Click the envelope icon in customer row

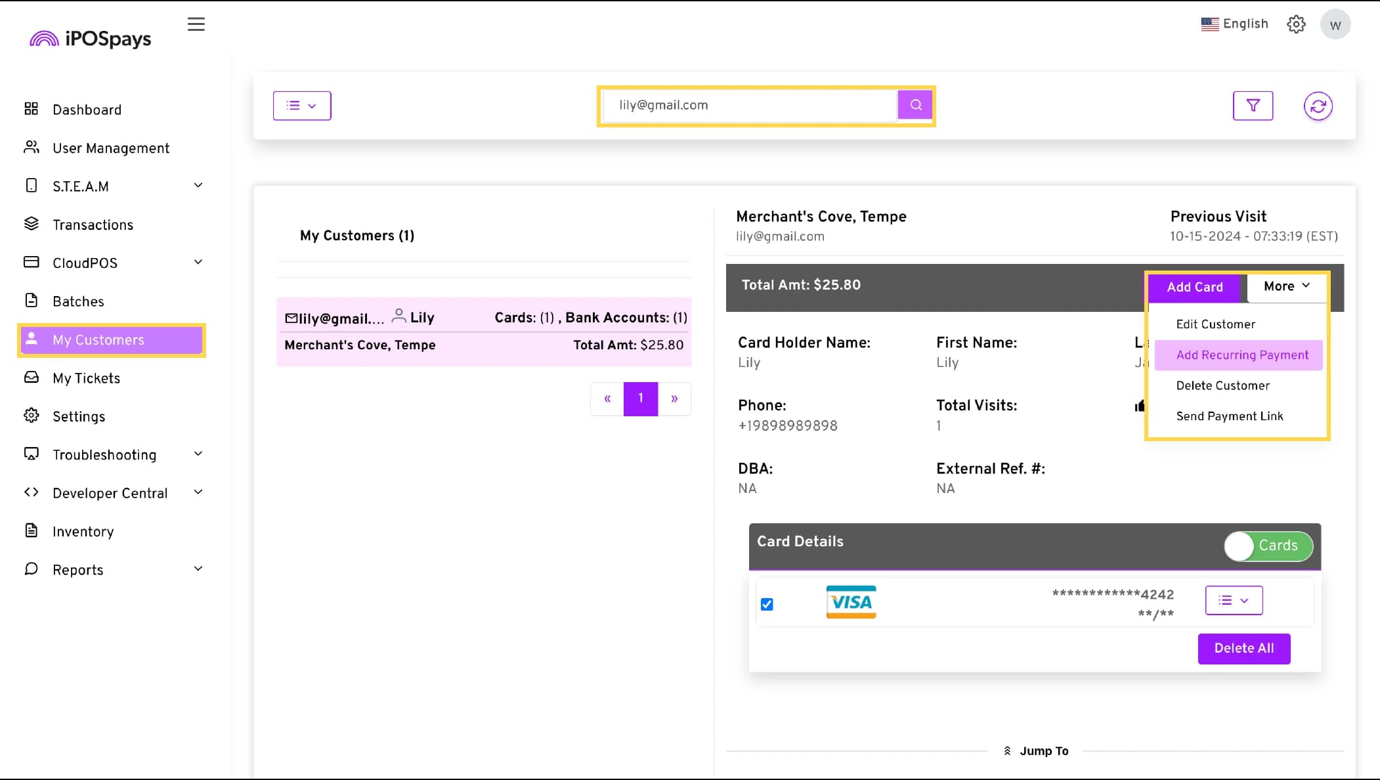pyautogui.click(x=291, y=318)
